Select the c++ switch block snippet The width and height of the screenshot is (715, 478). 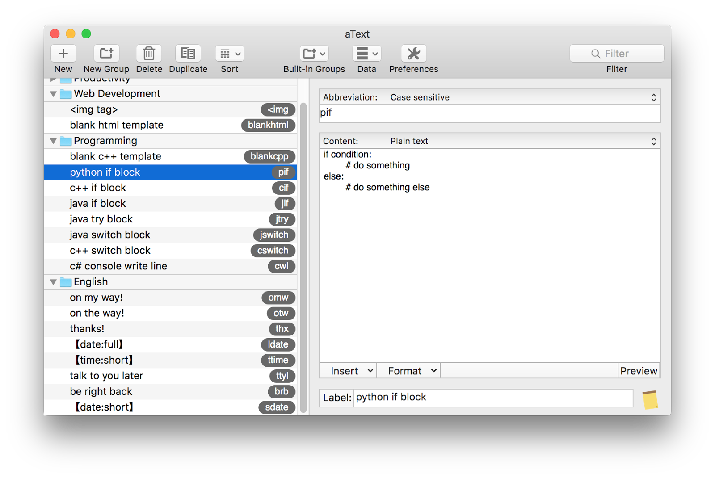point(170,250)
